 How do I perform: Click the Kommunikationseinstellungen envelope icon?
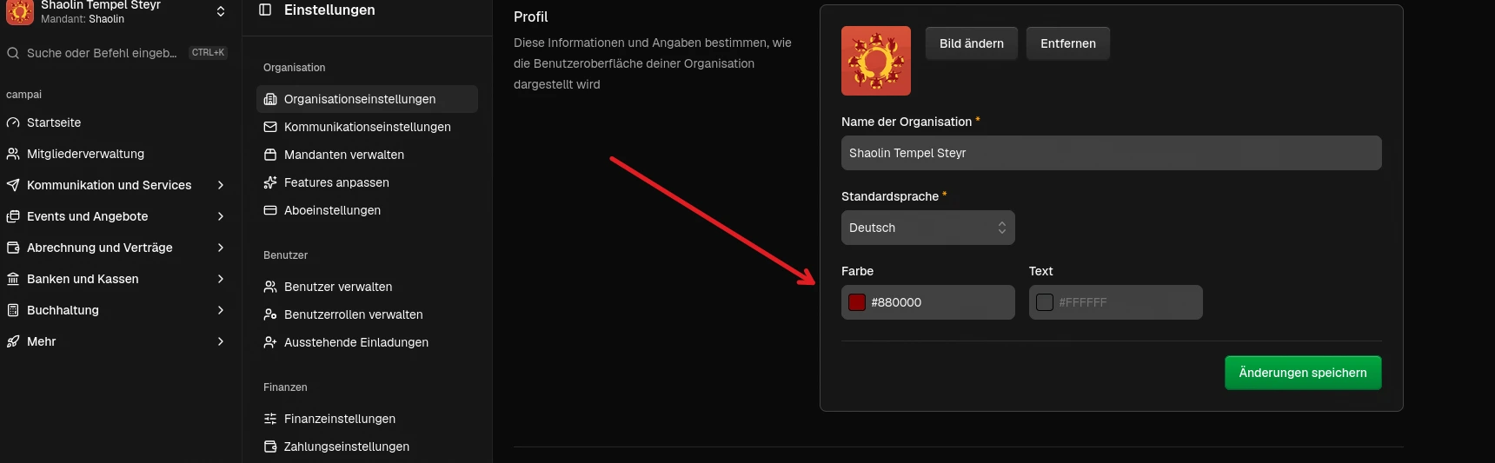click(x=270, y=127)
